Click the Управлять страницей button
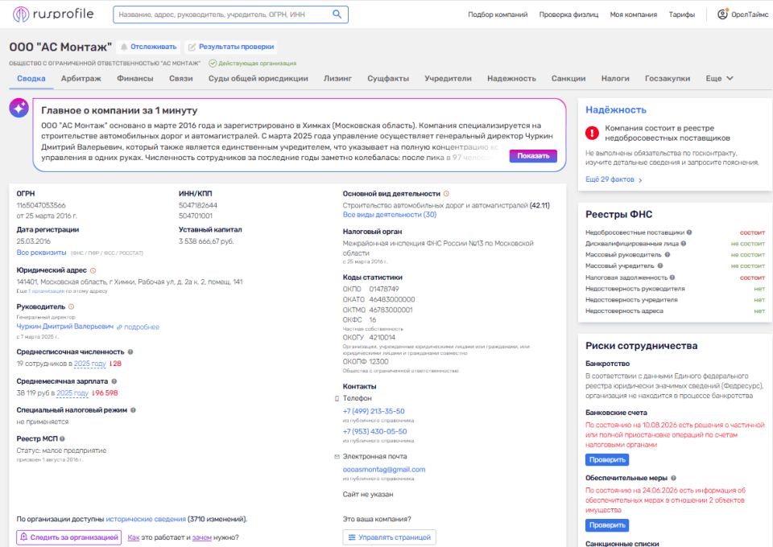The height and width of the screenshot is (547, 773). pyautogui.click(x=390, y=537)
